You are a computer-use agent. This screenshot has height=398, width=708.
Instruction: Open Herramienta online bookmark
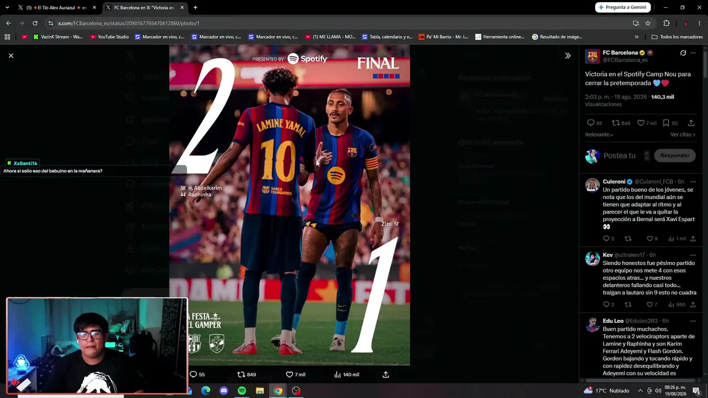tap(499, 37)
